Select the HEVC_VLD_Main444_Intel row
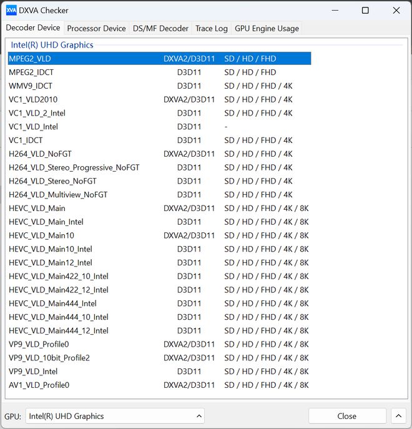The width and height of the screenshot is (412, 429). click(x=159, y=303)
